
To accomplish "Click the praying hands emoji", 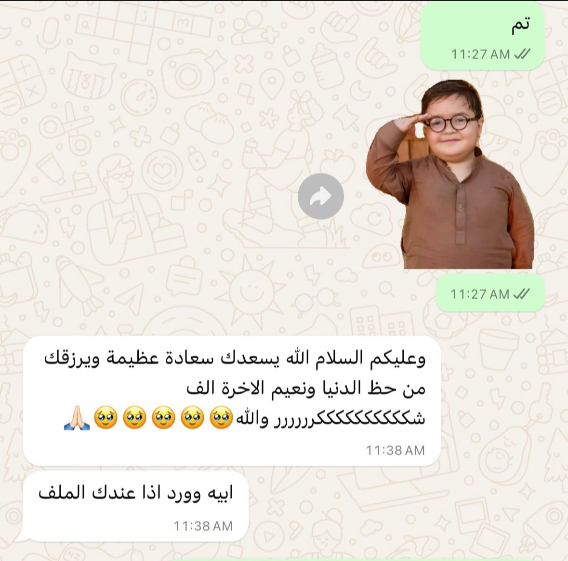I will pos(77,418).
